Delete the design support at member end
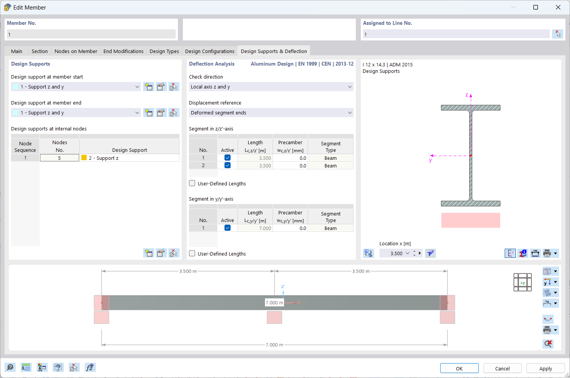This screenshot has width=570, height=378. (174, 113)
